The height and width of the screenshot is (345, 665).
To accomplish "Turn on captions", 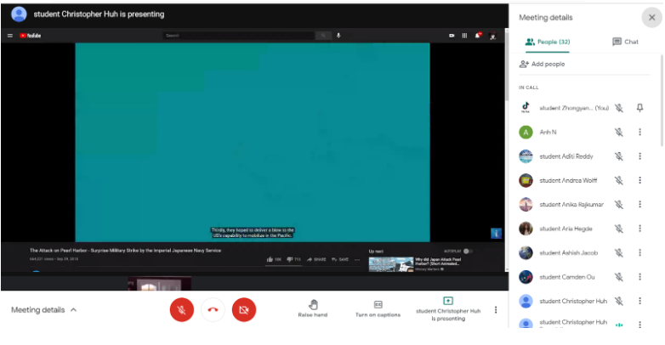I will [378, 309].
